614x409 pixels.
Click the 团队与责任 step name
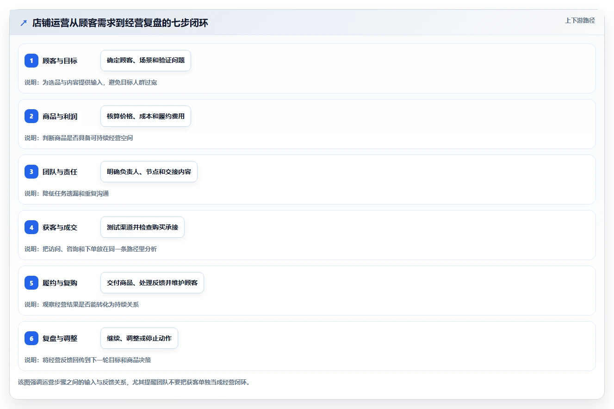60,172
